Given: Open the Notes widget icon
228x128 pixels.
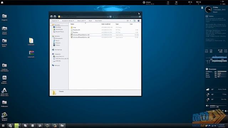Looking at the screenshot, I should coord(207,16).
